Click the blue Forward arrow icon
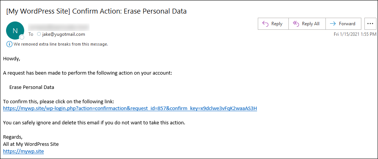Image resolution: width=378 pixels, height=159 pixels. pyautogui.click(x=333, y=24)
